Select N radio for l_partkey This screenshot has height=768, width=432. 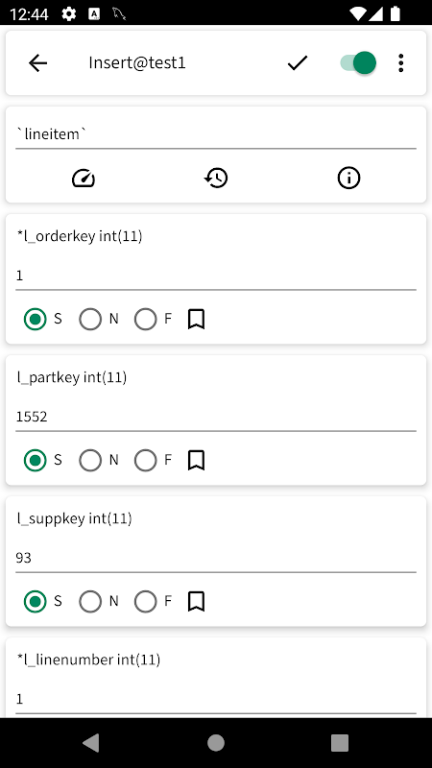(90, 461)
